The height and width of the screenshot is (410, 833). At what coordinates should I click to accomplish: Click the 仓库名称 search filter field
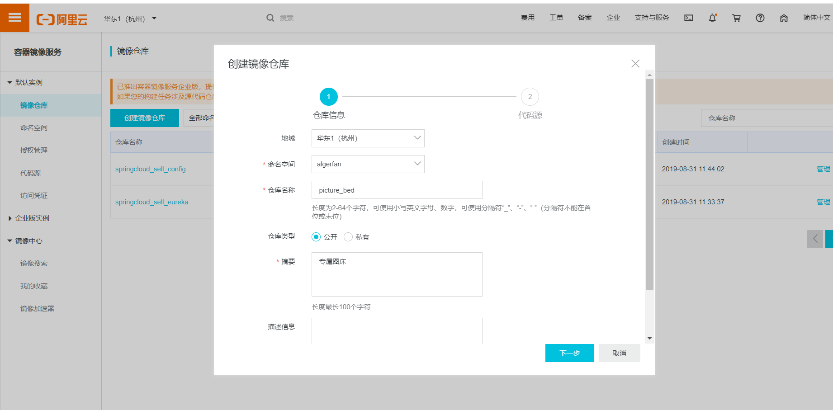767,118
